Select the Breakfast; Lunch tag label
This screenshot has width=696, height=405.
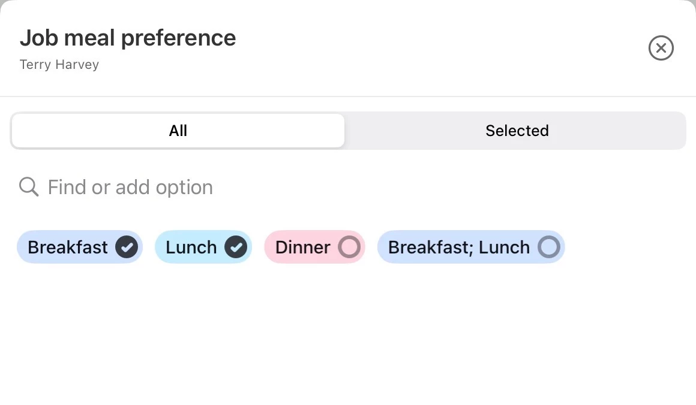point(458,247)
